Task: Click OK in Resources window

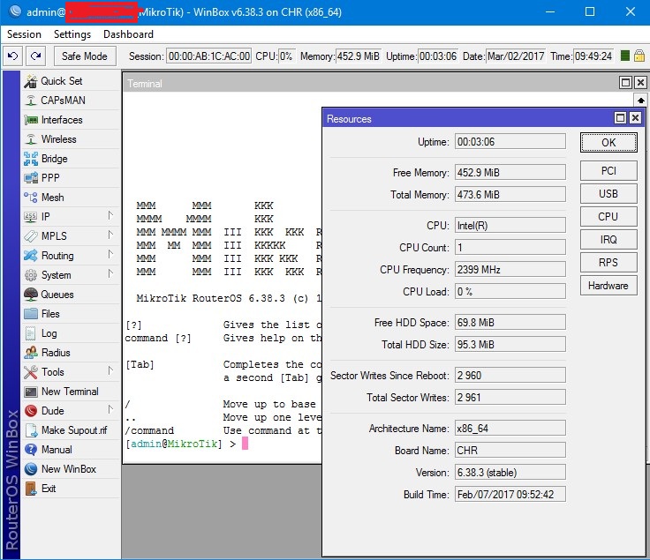Action: click(x=608, y=143)
